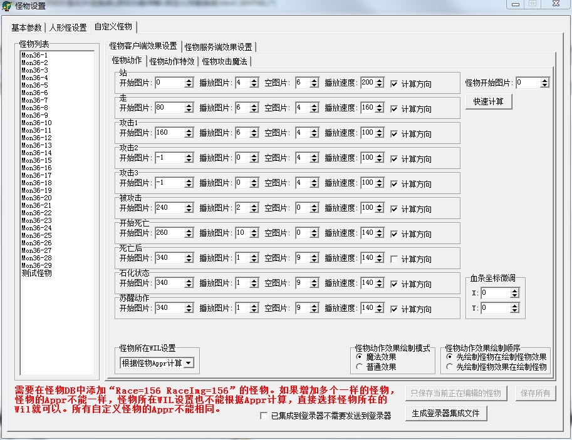Decrease 被攻击 播放速度 spinner value
Screen dimensions: 572x440
coord(379,210)
